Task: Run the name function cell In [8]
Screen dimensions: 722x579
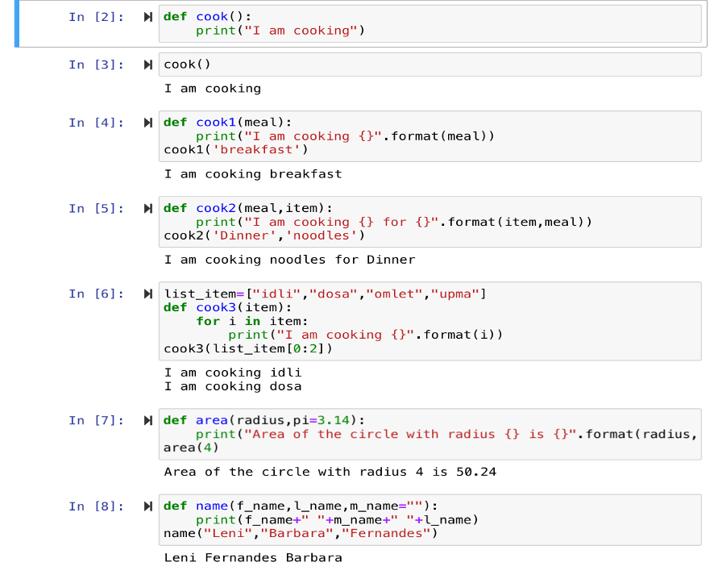Action: pyautogui.click(x=147, y=506)
